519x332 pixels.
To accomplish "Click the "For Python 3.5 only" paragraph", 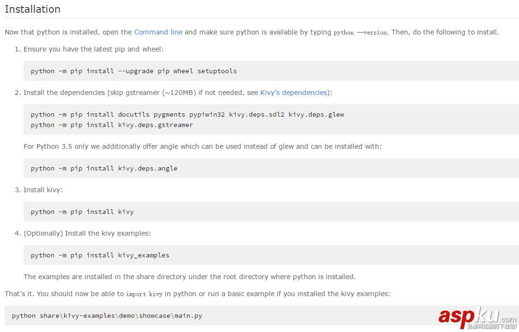I will [202, 146].
